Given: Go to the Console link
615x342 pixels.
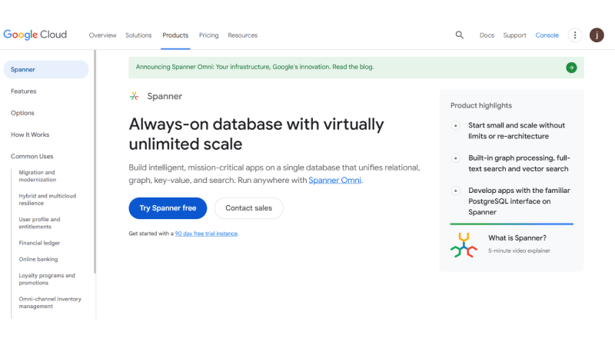Looking at the screenshot, I should (x=547, y=35).
